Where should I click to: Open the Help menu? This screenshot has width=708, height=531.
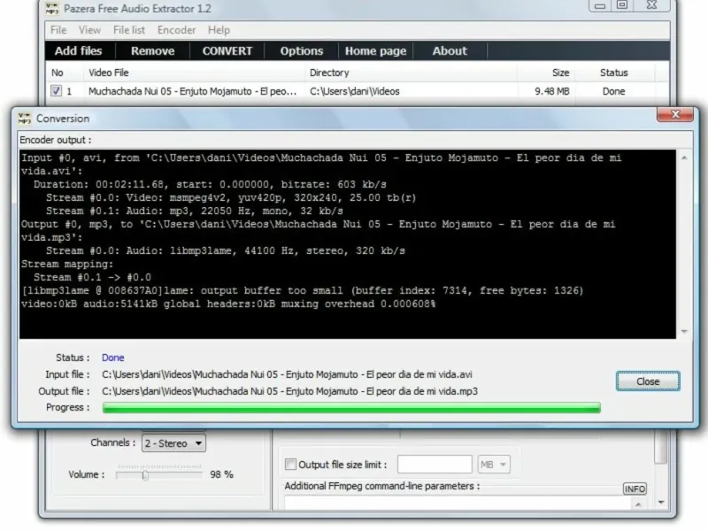click(219, 30)
